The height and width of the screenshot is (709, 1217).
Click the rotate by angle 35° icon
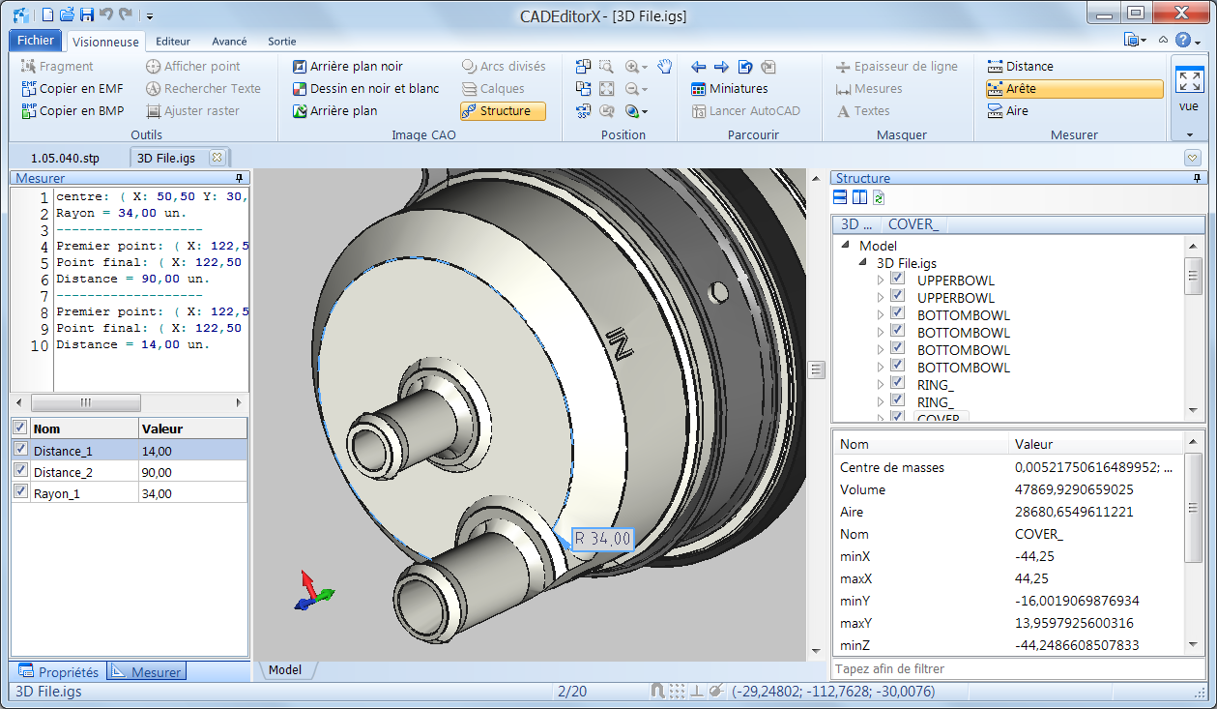(583, 111)
